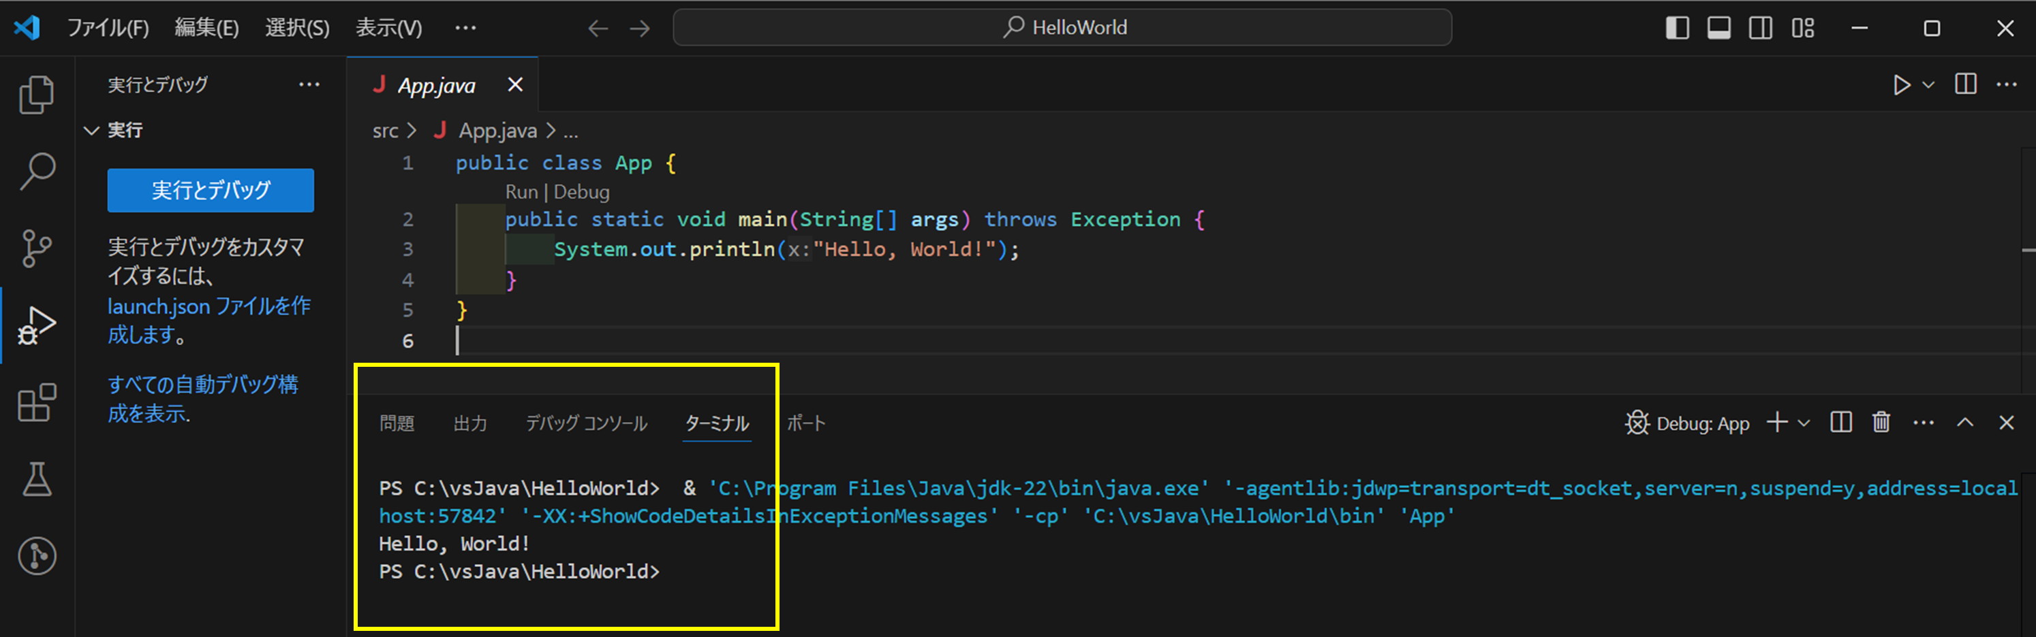
Task: Open editor more actions ellipsis
Action: click(2007, 84)
